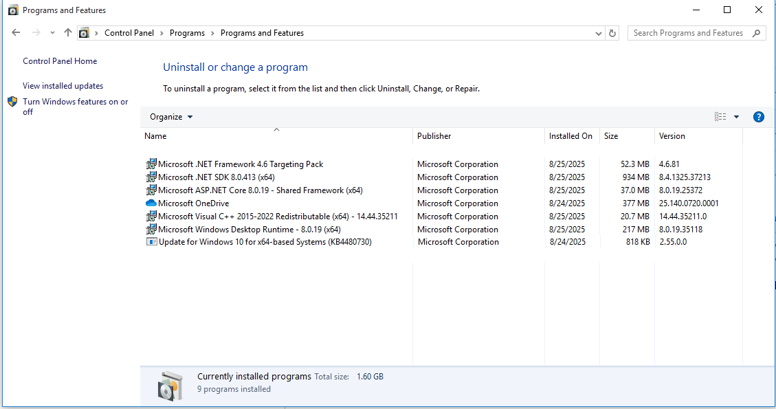The image size is (776, 409).
Task: Click version 4.6.81
Action: 669,164
